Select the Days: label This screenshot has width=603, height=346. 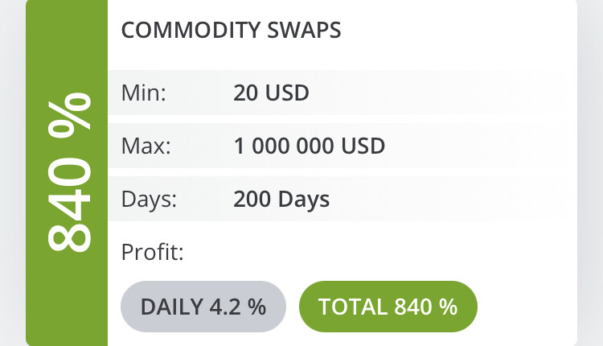coord(149,200)
